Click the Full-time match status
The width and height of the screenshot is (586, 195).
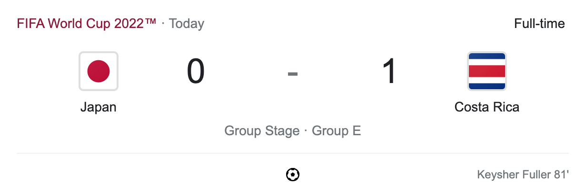[539, 24]
